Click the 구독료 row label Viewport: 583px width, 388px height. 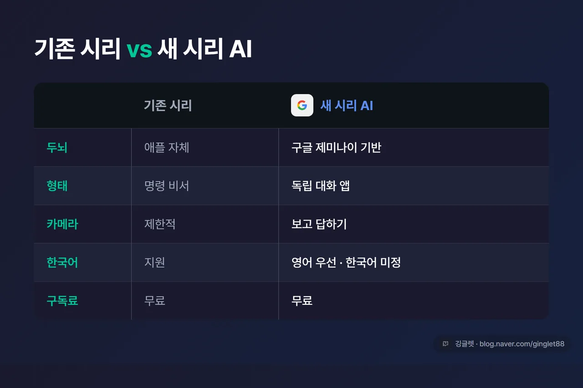(62, 301)
